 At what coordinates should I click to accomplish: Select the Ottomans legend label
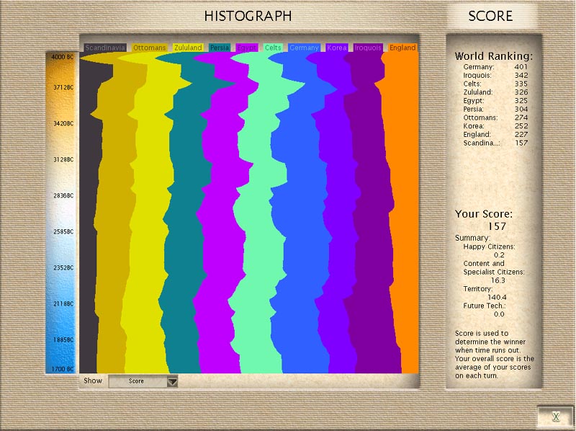point(150,48)
